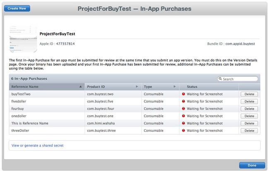This screenshot has width=269, height=171.
Task: Toggle the ascending arrow on Reference Name
Action: [80, 87]
